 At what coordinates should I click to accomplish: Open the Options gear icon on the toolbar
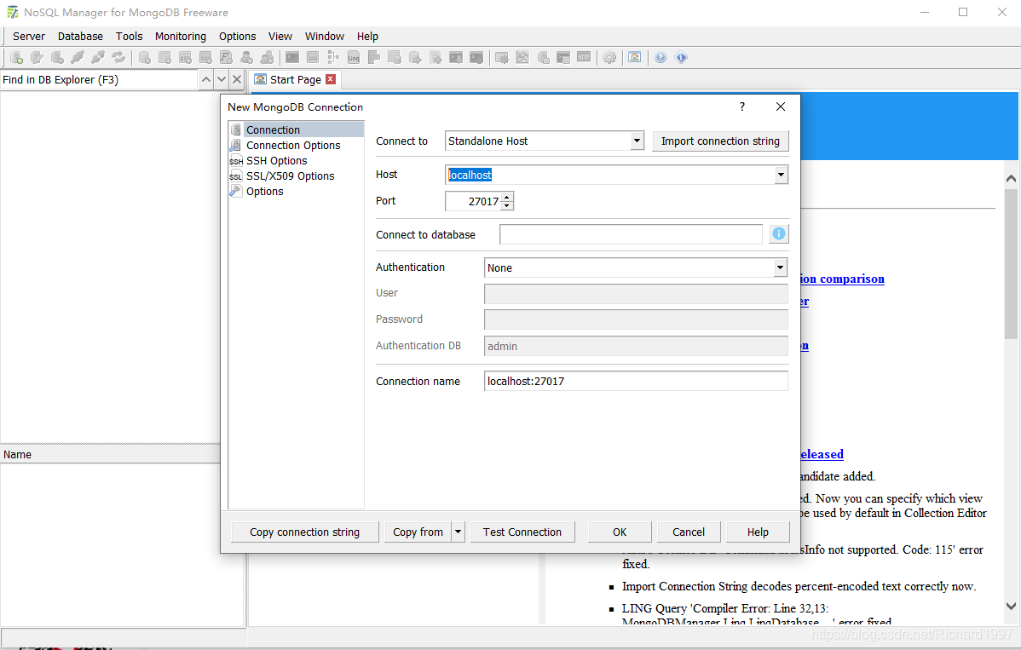coord(609,57)
